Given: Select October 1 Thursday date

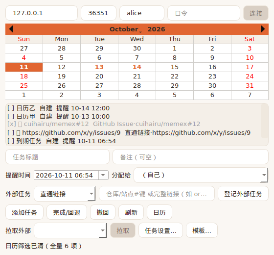Looking at the screenshot, I should click(x=175, y=49).
